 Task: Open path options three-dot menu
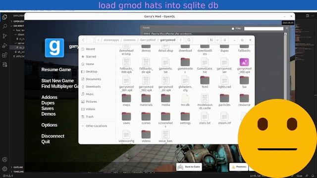tap(180, 40)
